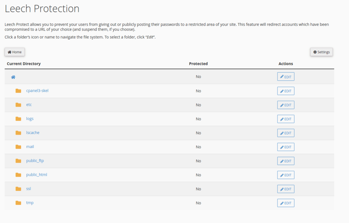Open the etc folder via its icon
Screen dimensions: 349x223
[18, 105]
